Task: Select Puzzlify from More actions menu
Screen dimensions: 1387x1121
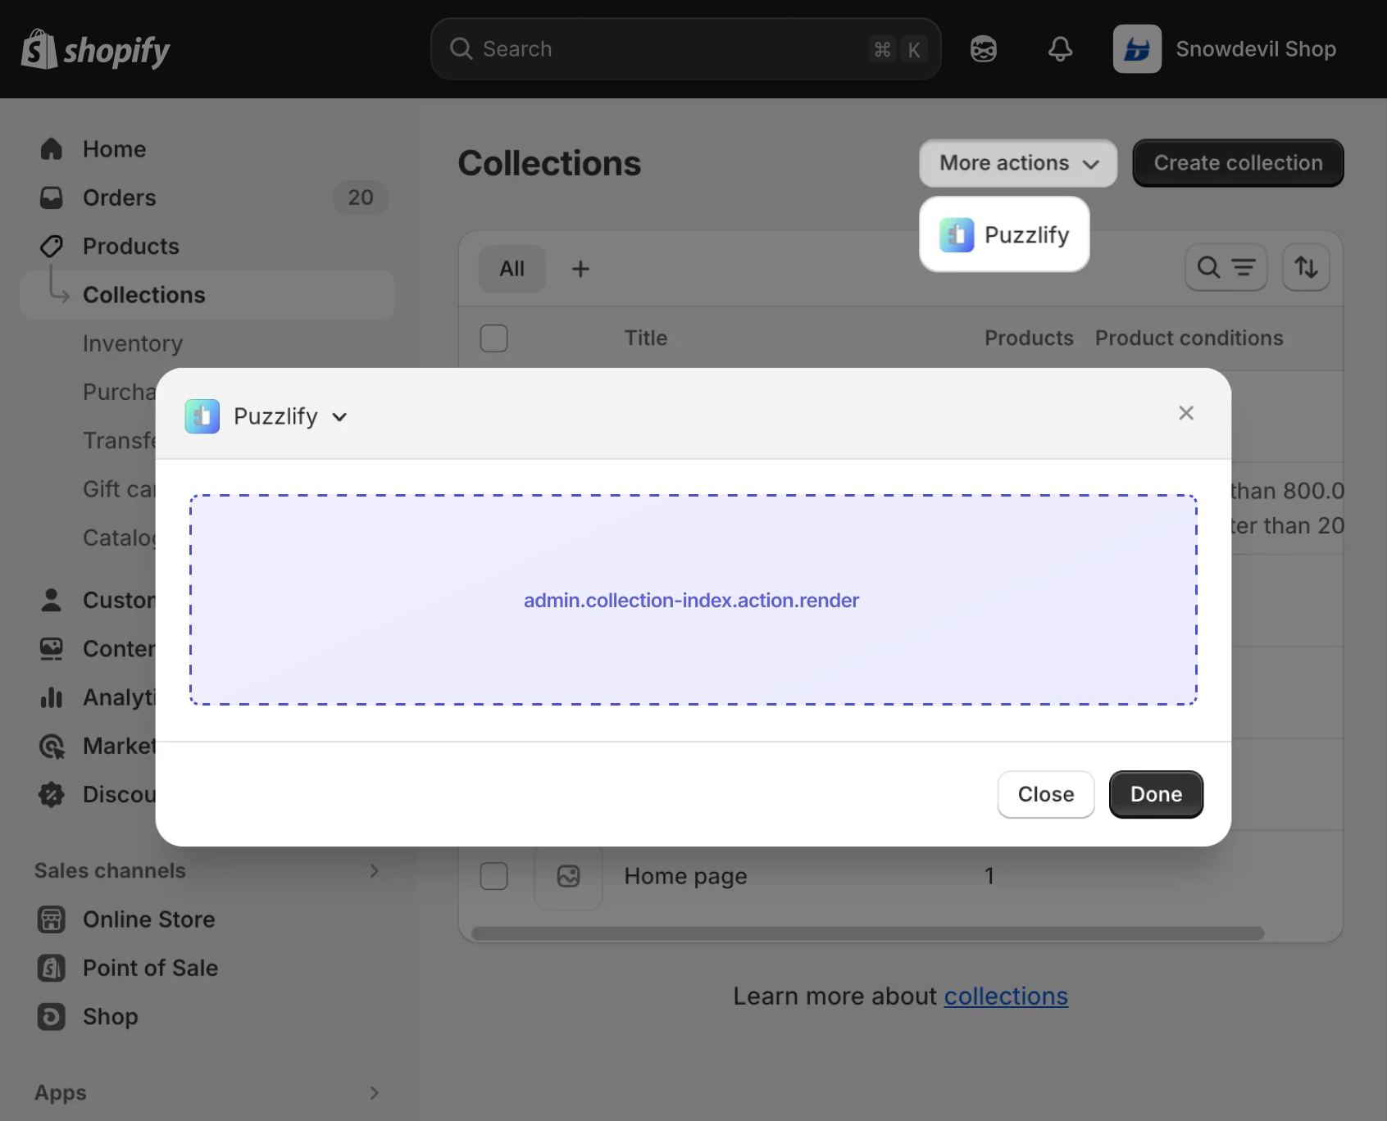Action: tap(1004, 235)
